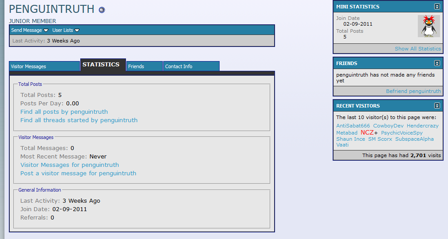Click the offline status icon beside PENGUINTRUTH
The width and height of the screenshot is (448, 239).
coord(102,10)
